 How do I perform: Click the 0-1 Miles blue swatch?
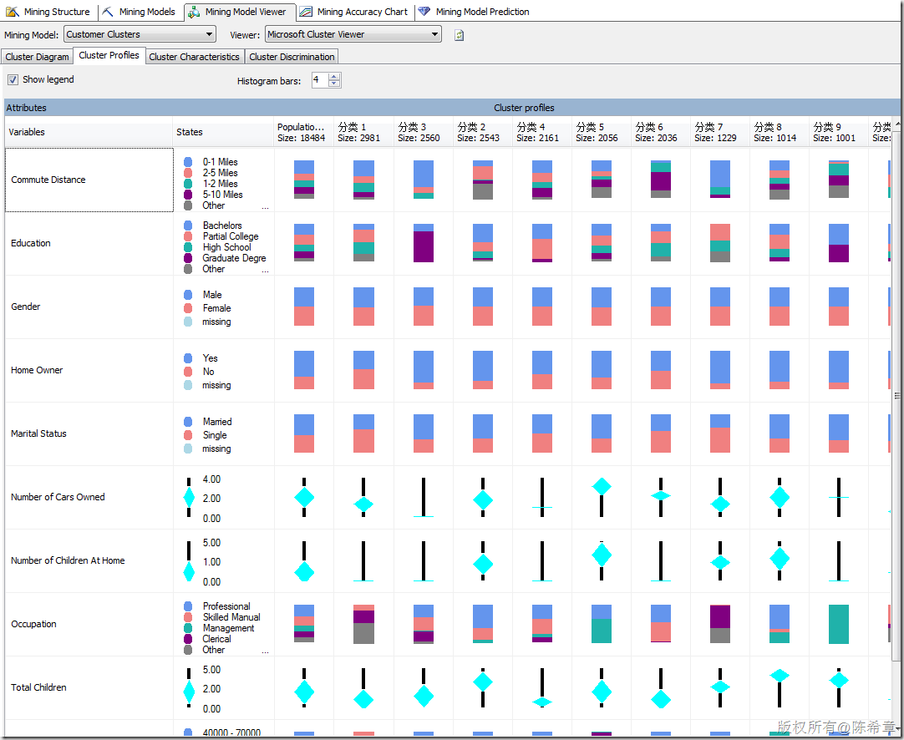[188, 162]
